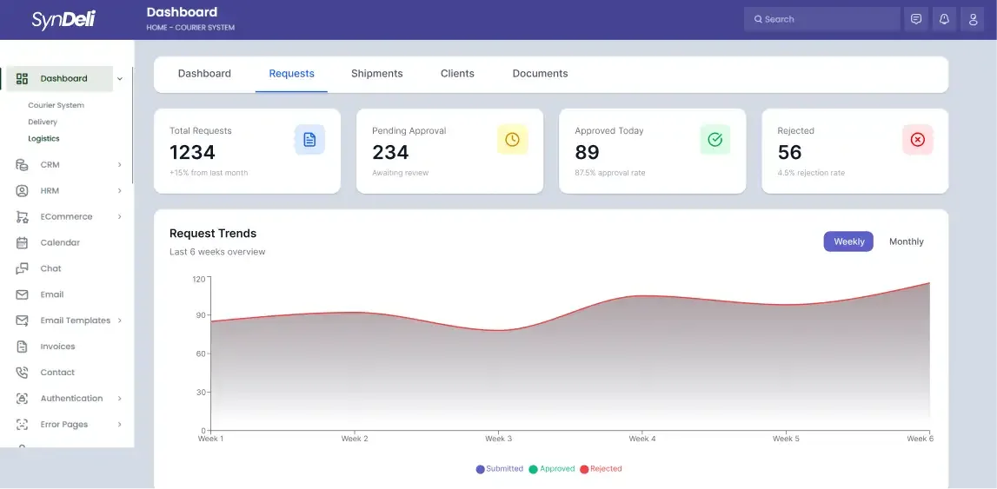Click COURIER SYSTEM in the breadcrumb

click(205, 28)
